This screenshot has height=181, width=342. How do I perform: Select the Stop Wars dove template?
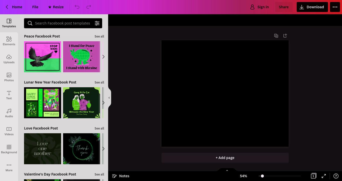point(43,57)
